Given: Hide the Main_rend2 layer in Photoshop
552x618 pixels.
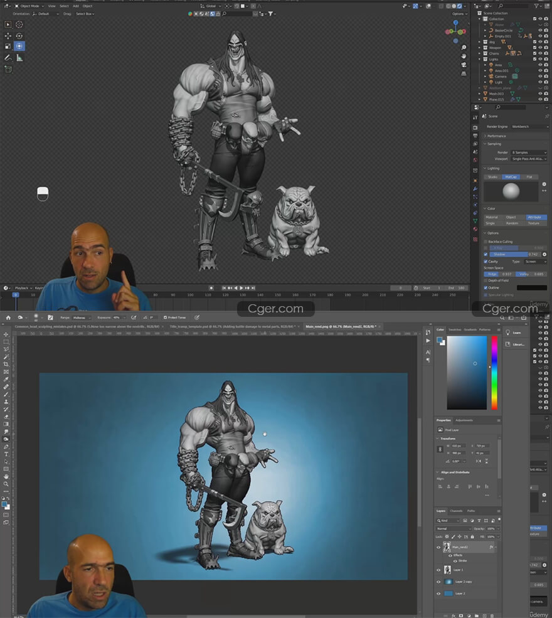Looking at the screenshot, I should [438, 547].
